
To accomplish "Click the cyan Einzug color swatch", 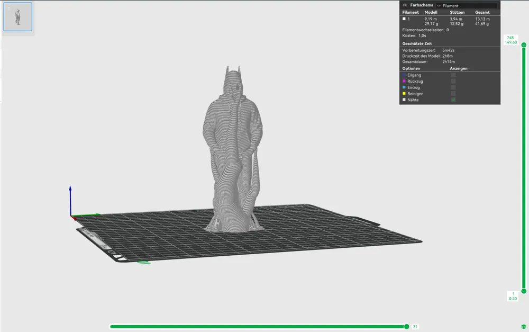I will (x=404, y=87).
